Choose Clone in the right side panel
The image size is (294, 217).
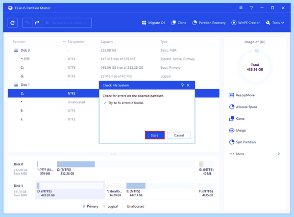[x=237, y=118]
